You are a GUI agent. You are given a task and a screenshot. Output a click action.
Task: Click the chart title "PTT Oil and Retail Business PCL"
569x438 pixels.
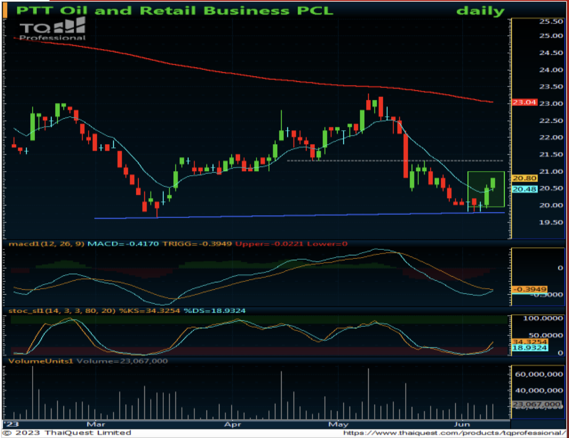click(x=175, y=10)
